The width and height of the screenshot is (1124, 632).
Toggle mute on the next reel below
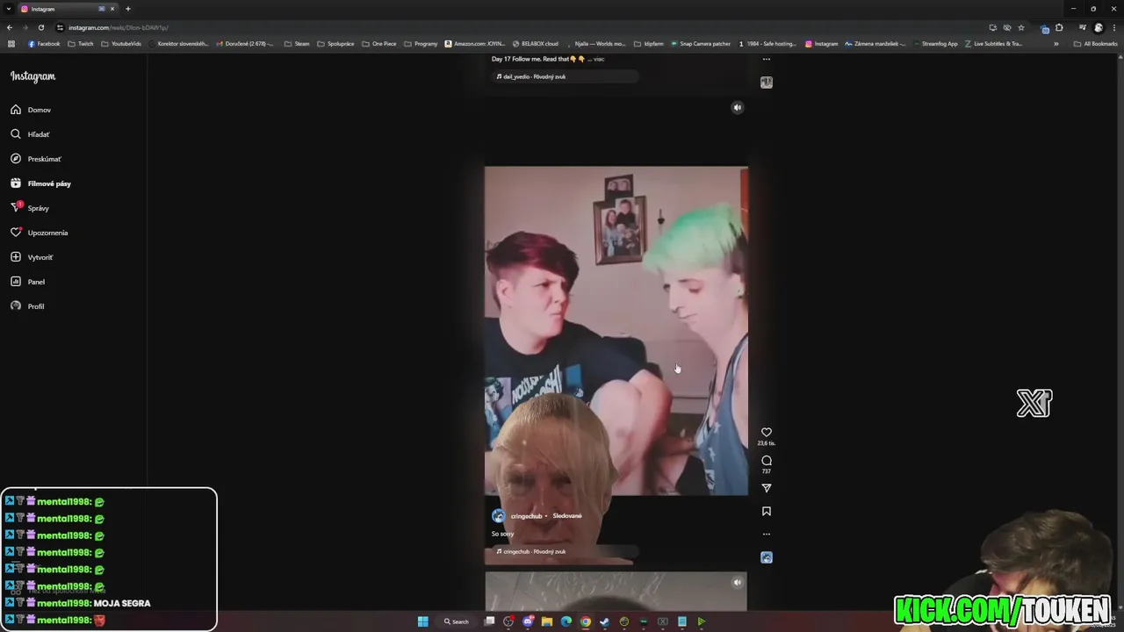coord(738,582)
